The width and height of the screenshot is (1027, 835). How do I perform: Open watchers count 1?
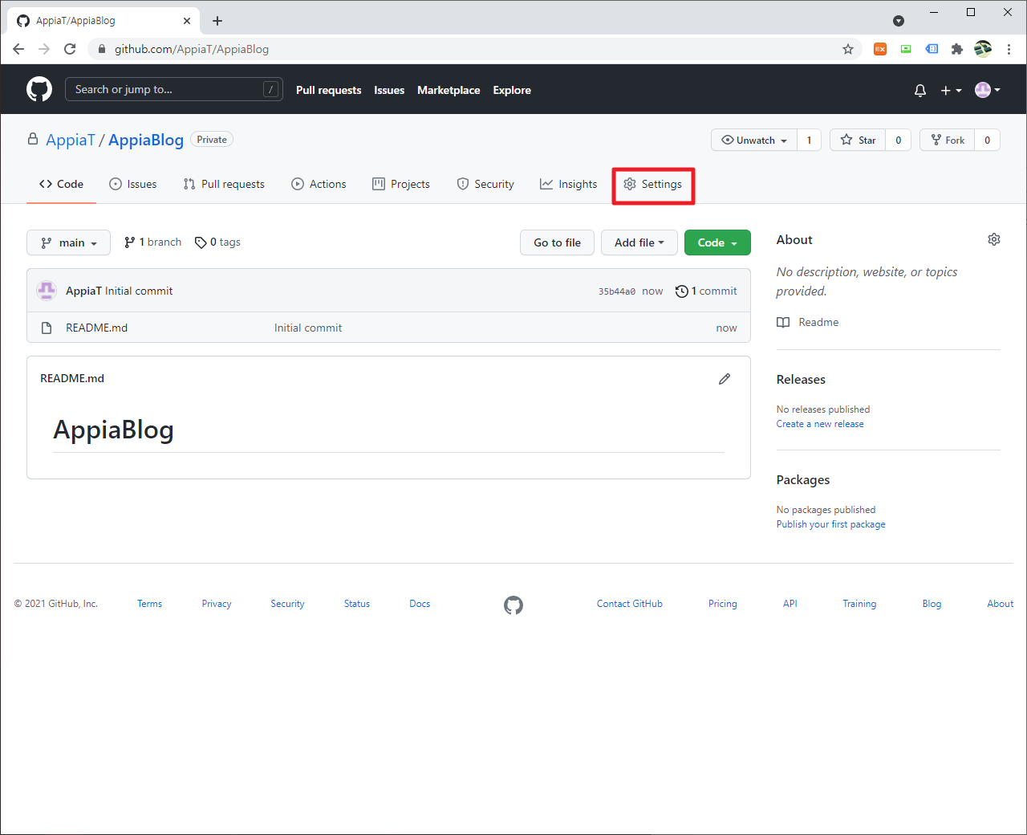click(x=809, y=140)
